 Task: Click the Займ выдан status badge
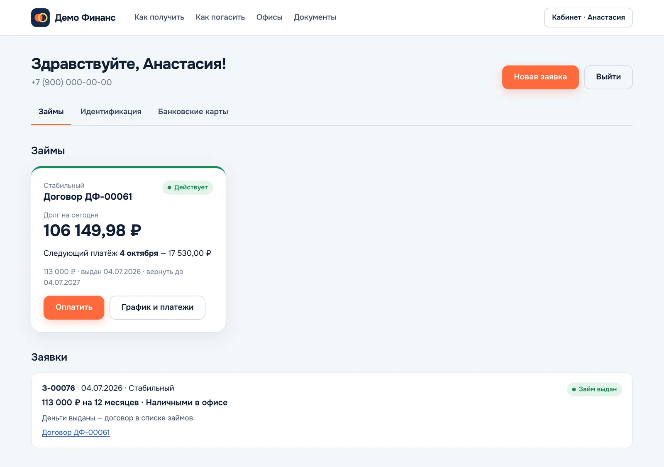[x=594, y=389]
